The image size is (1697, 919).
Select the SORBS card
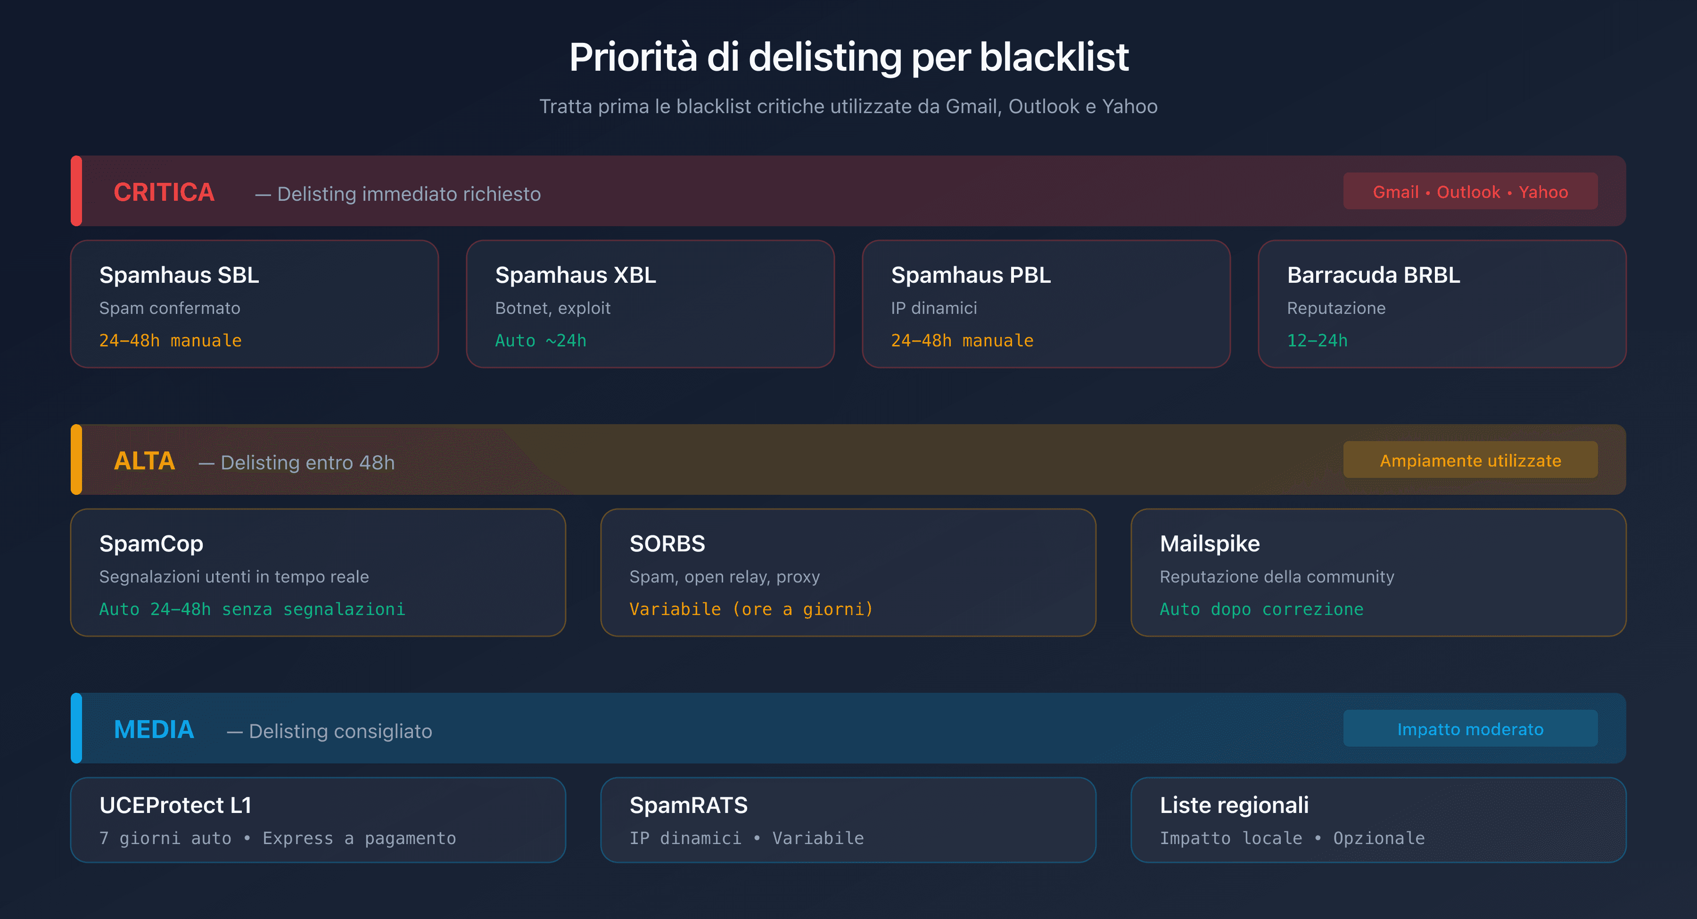(x=848, y=572)
